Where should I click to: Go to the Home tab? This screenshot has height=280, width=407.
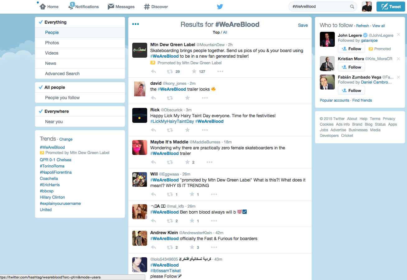49,7
